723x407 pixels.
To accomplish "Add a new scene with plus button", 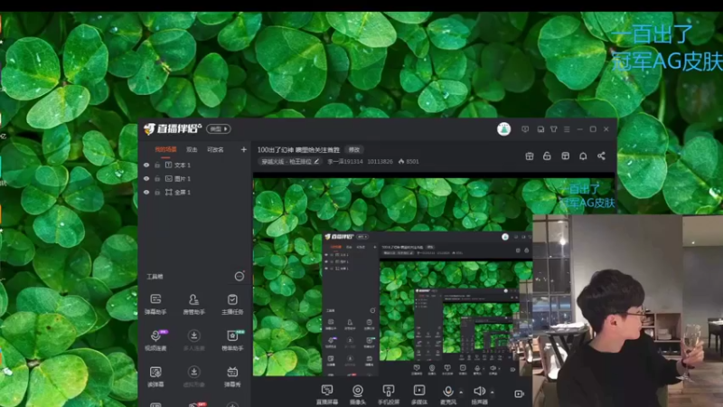I will pos(243,149).
